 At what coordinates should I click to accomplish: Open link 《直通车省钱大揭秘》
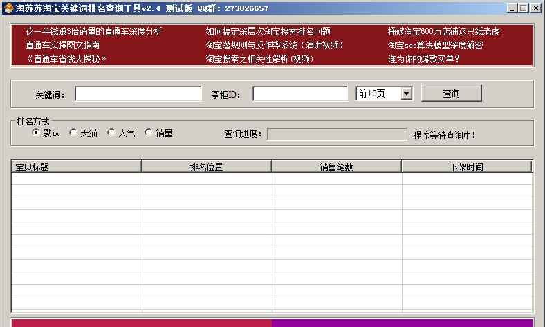click(x=66, y=59)
